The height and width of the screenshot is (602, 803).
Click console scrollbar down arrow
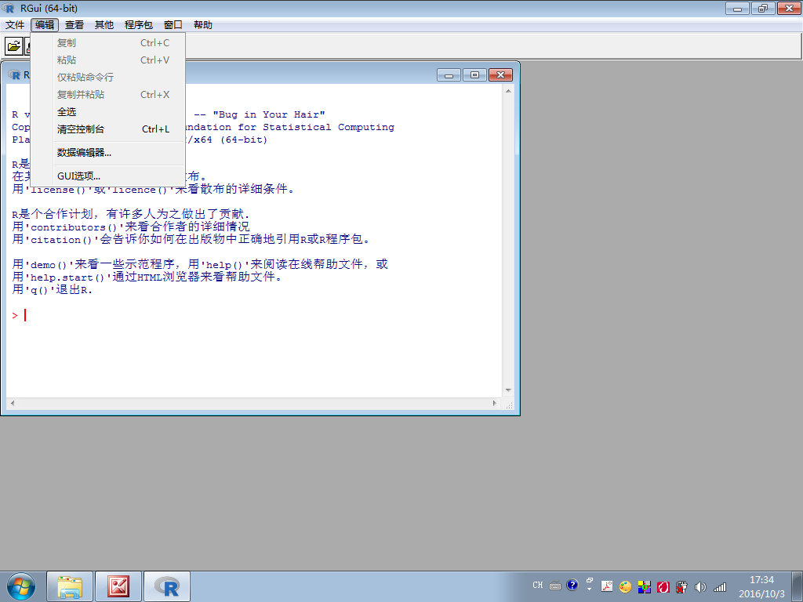tap(508, 390)
